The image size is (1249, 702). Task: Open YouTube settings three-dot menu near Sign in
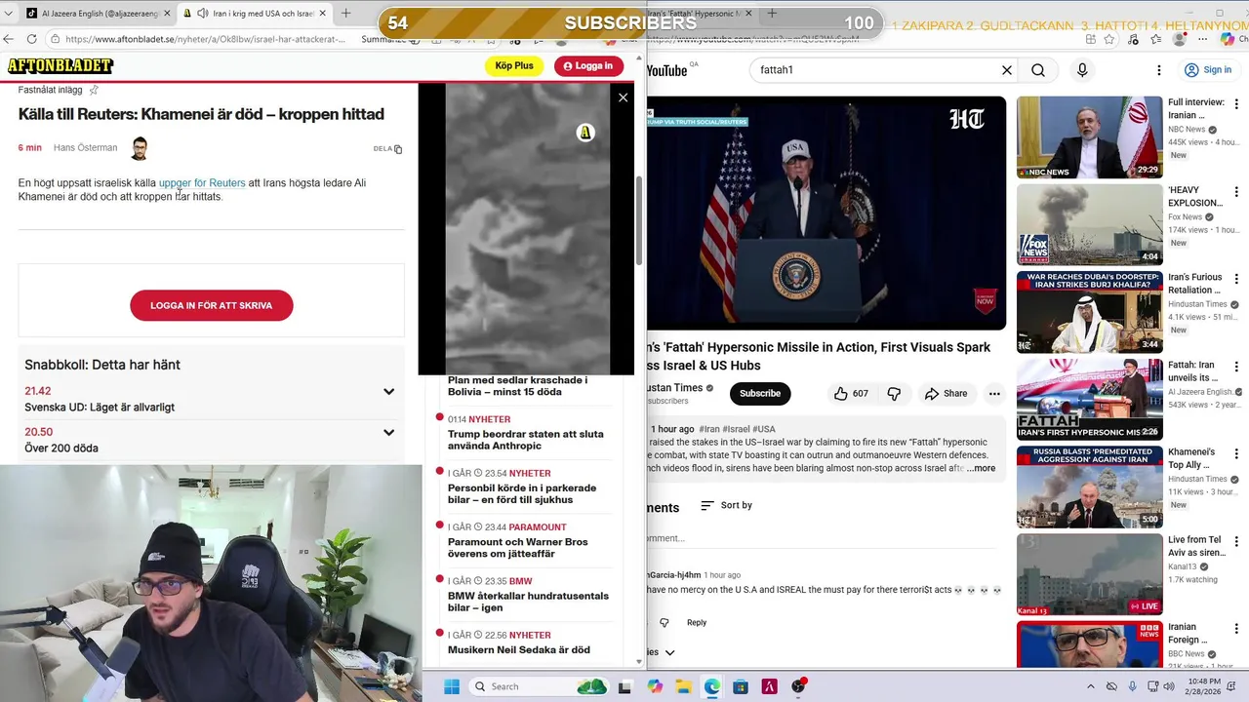1159,70
